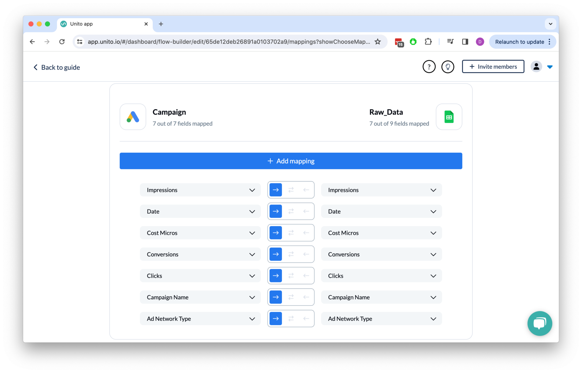Image resolution: width=582 pixels, height=373 pixels.
Task: Open a new browser tab
Action: point(161,24)
